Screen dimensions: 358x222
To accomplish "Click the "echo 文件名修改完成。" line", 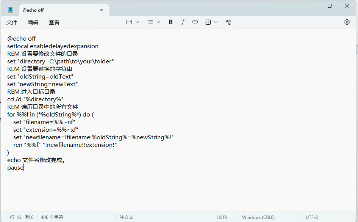I will point(36,160).
